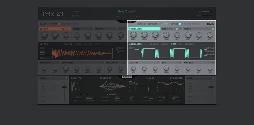Toggle the Bass FILTER power button
This screenshot has width=254, height=125.
pos(213,29)
